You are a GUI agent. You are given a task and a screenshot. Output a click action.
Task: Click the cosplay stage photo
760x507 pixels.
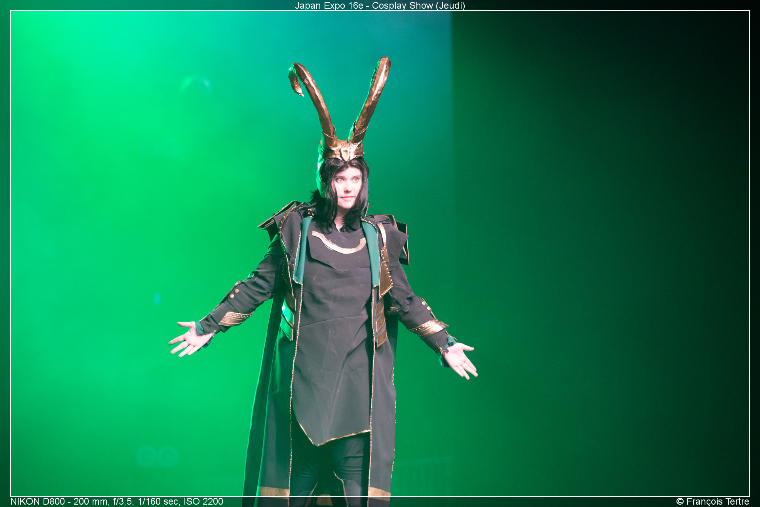pyautogui.click(x=380, y=253)
